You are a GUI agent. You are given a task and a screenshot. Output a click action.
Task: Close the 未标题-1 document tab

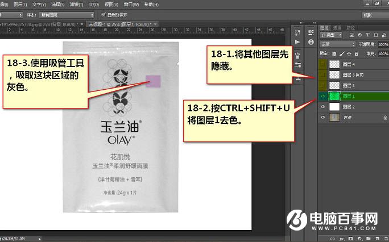point(155,24)
